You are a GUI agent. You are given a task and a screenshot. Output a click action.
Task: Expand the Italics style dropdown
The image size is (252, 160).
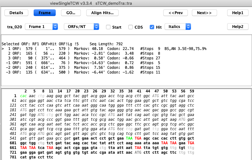(178, 27)
